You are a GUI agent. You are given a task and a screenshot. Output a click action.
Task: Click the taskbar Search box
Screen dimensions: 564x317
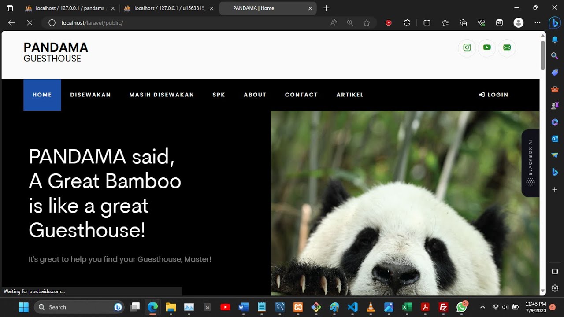(x=79, y=307)
